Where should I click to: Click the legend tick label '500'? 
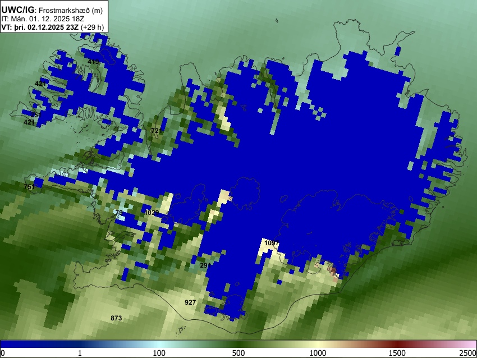[238, 353]
